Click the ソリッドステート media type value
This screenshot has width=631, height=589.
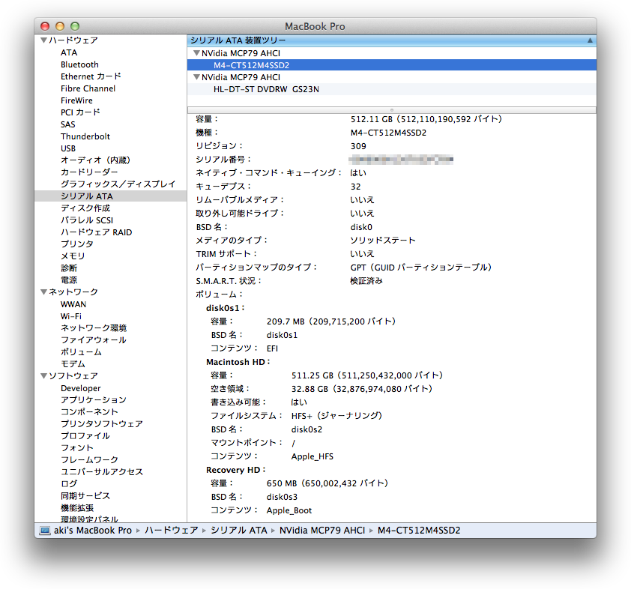(x=383, y=241)
